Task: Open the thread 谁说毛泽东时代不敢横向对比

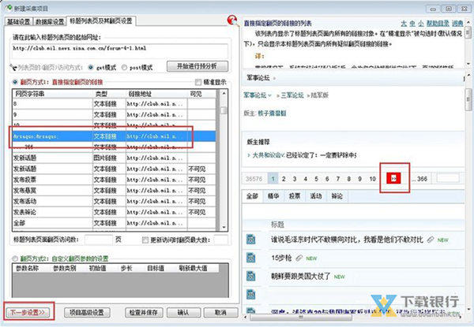Action: click(347, 240)
